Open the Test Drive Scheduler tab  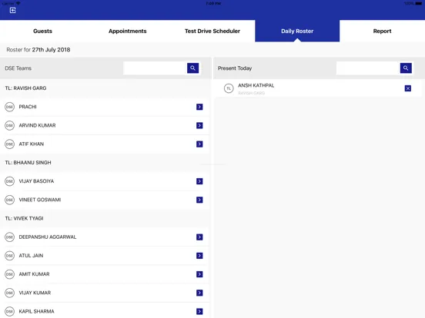point(212,31)
